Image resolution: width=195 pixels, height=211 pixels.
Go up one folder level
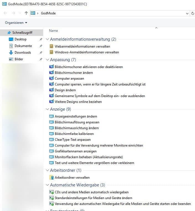tap(26, 13)
